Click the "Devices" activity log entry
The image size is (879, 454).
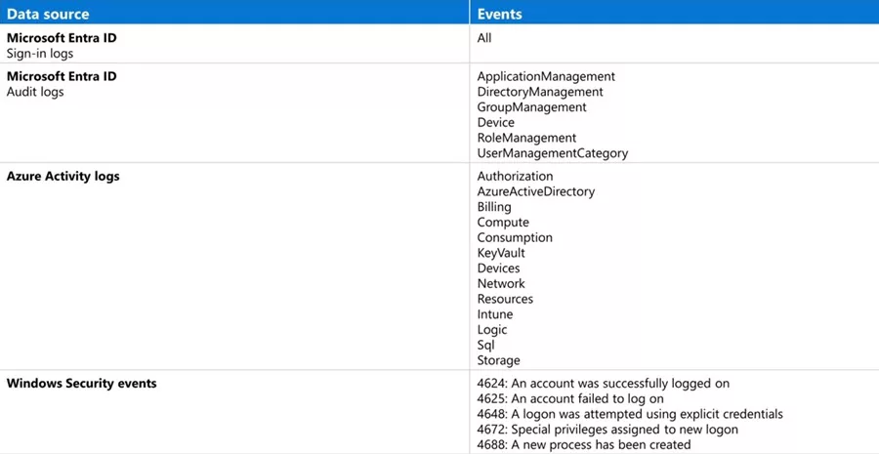[x=498, y=268]
